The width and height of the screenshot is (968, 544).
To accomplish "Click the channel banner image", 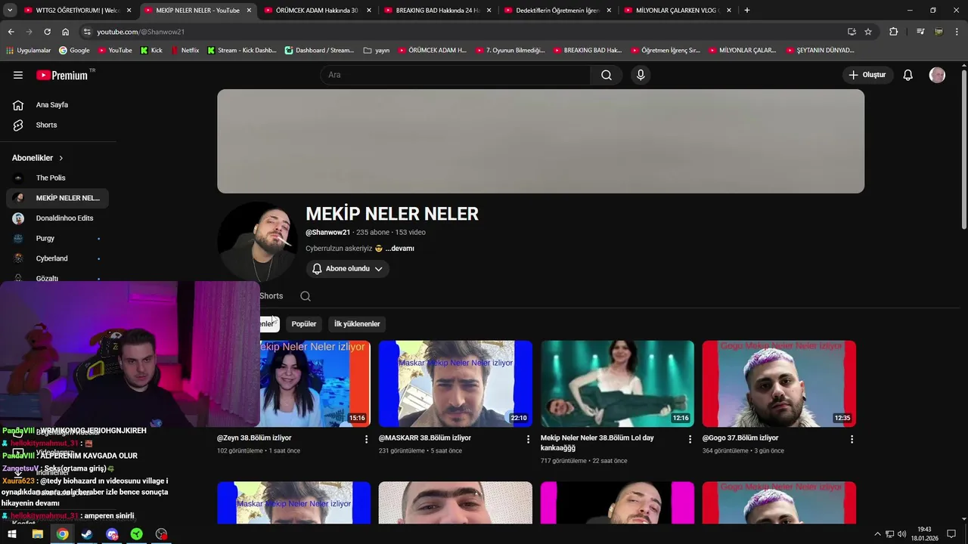I will click(x=541, y=141).
